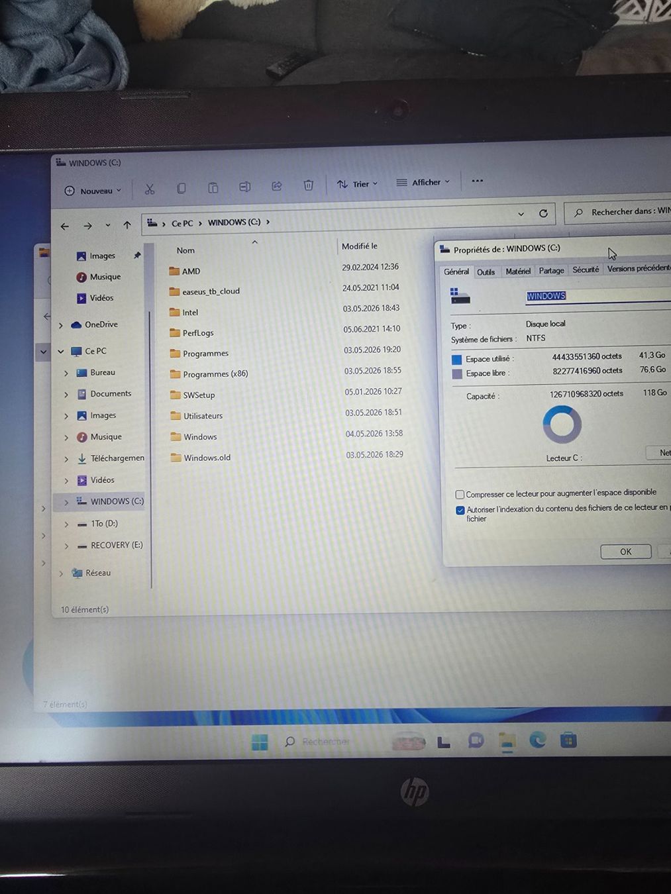
Task: Select Musique under Ce PC
Action: pos(99,437)
